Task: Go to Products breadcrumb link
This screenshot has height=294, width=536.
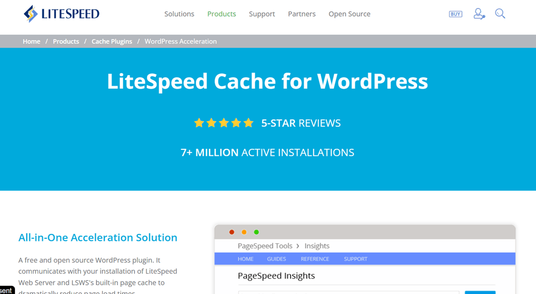Action: click(x=66, y=41)
